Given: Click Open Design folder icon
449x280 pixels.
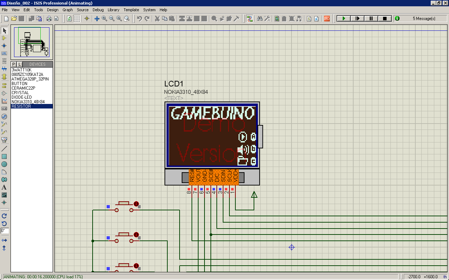Looking at the screenshot, I should [14, 19].
